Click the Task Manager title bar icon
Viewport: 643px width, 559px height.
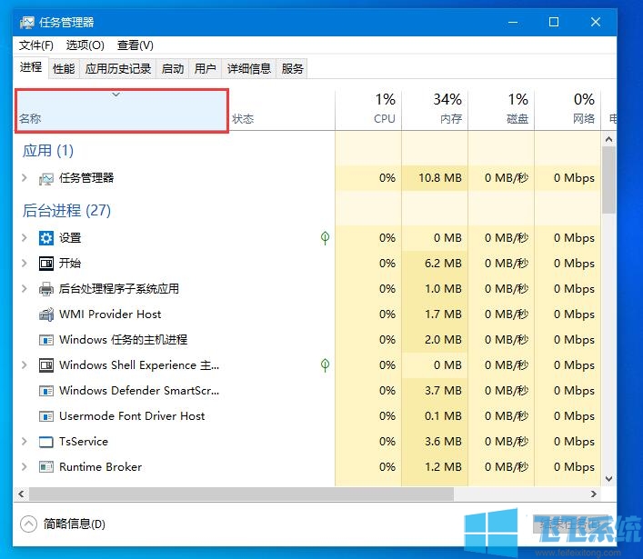pyautogui.click(x=27, y=22)
